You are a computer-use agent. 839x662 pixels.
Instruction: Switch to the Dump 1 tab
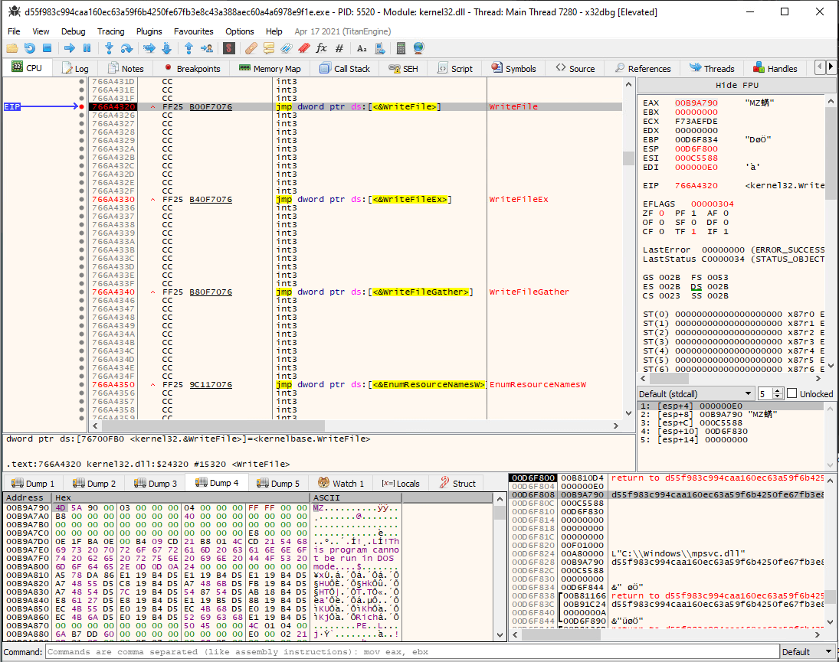pyautogui.click(x=33, y=483)
